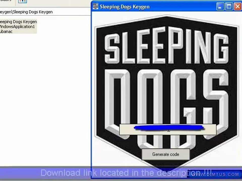The height and width of the screenshot is (181, 242).
Task: Select 'ubanac' entry in Explorer list
Action: [6, 31]
